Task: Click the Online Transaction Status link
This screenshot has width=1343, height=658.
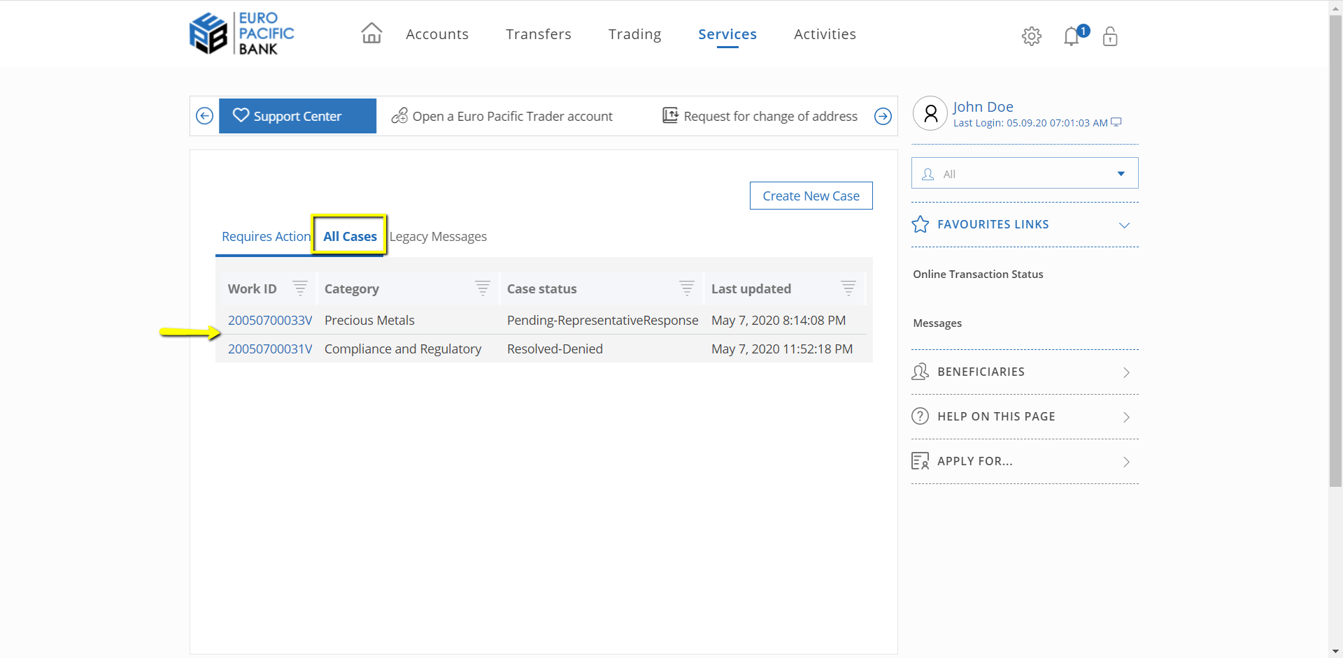Action: coord(978,275)
